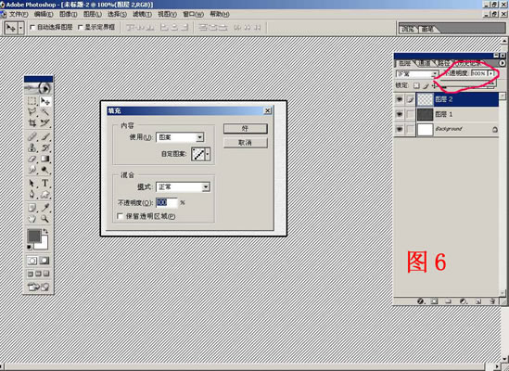Switch to Quick Mask mode

point(45,261)
